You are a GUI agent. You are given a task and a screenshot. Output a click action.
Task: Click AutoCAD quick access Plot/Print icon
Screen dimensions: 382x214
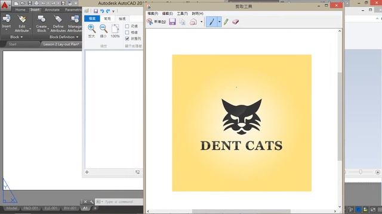[x=36, y=4]
